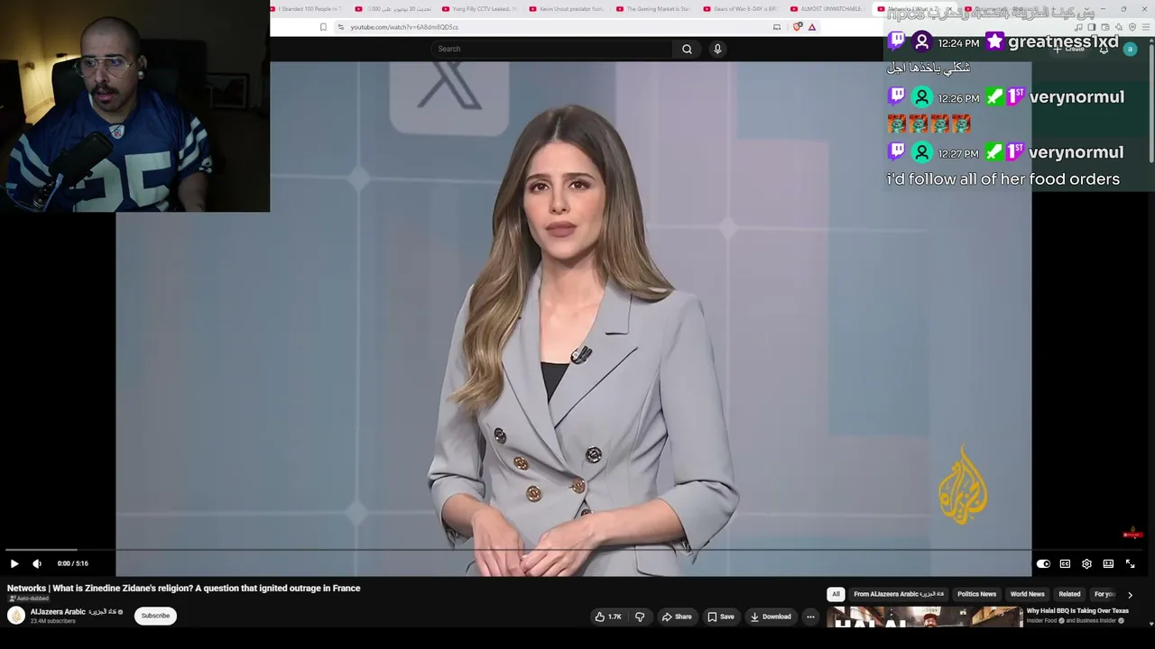
Task: Download the video
Action: [x=770, y=617]
